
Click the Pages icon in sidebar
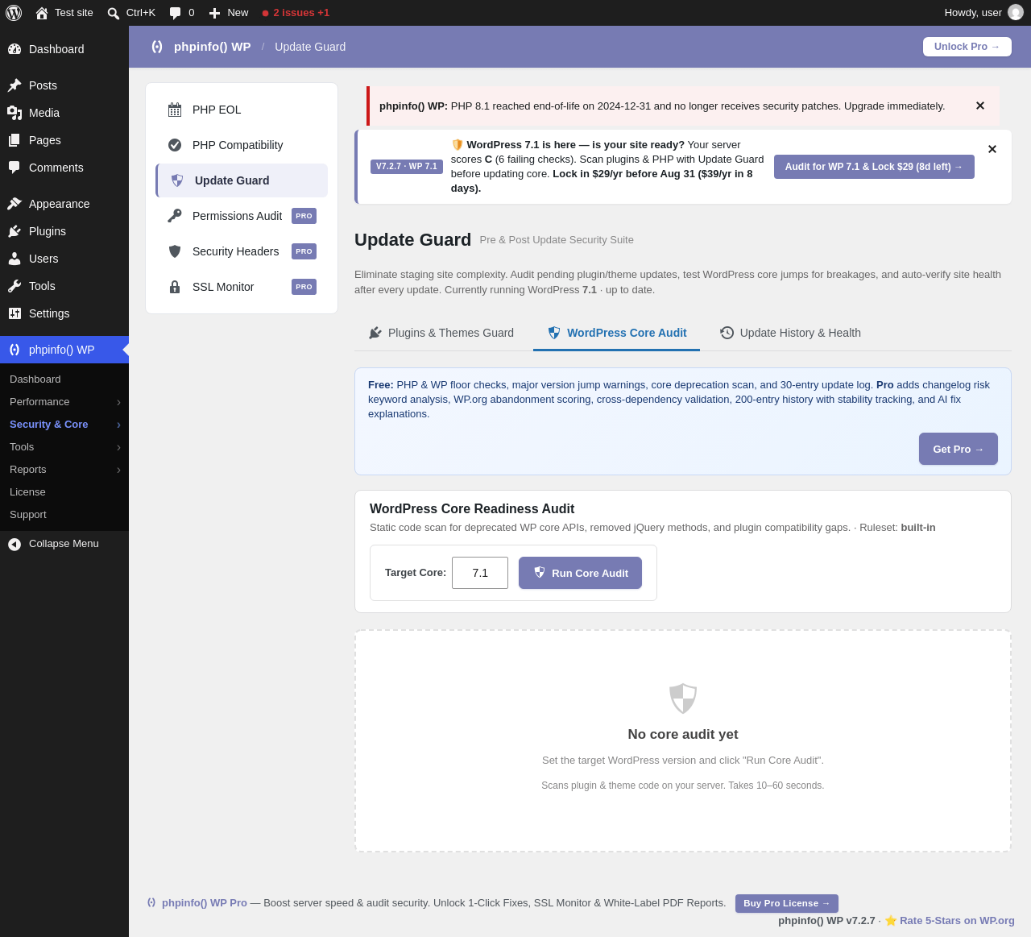click(14, 140)
